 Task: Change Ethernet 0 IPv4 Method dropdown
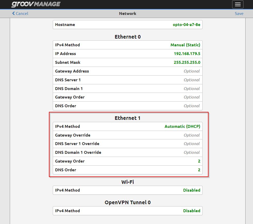click(127, 45)
